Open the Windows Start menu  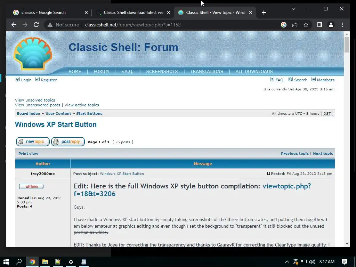tap(6, 262)
